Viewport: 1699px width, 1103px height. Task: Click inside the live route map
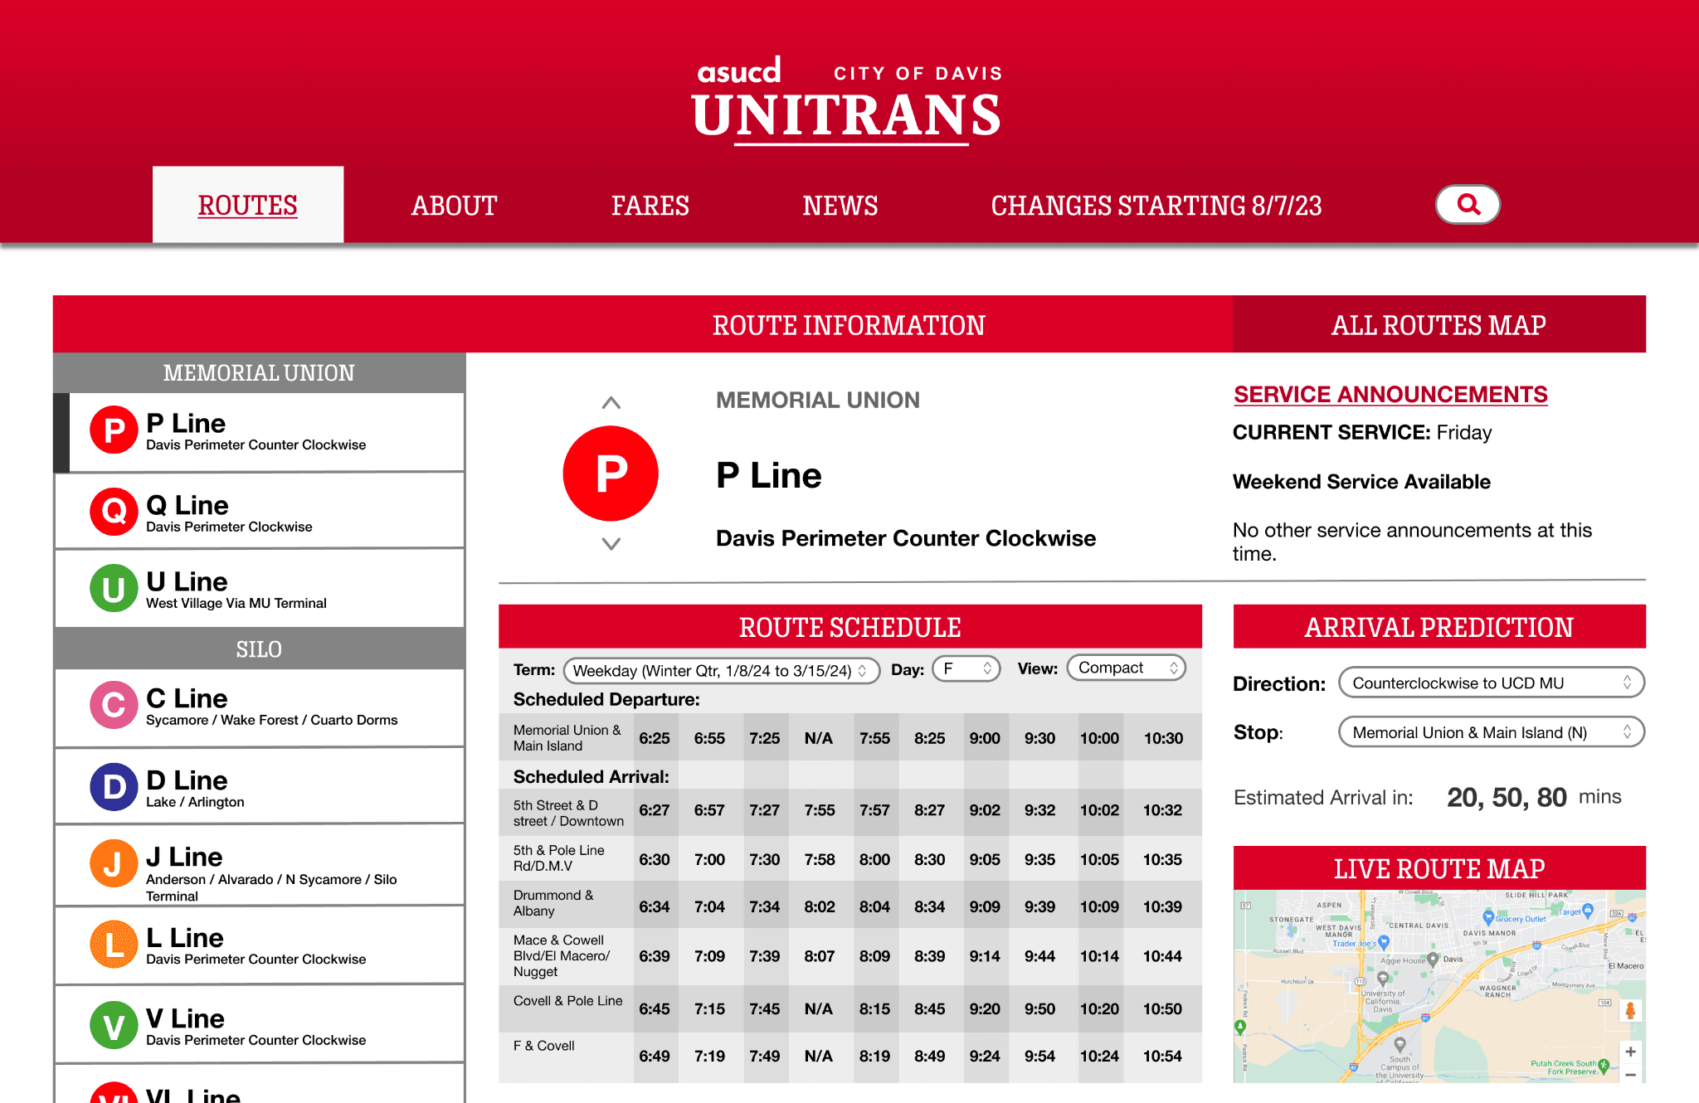(1439, 986)
